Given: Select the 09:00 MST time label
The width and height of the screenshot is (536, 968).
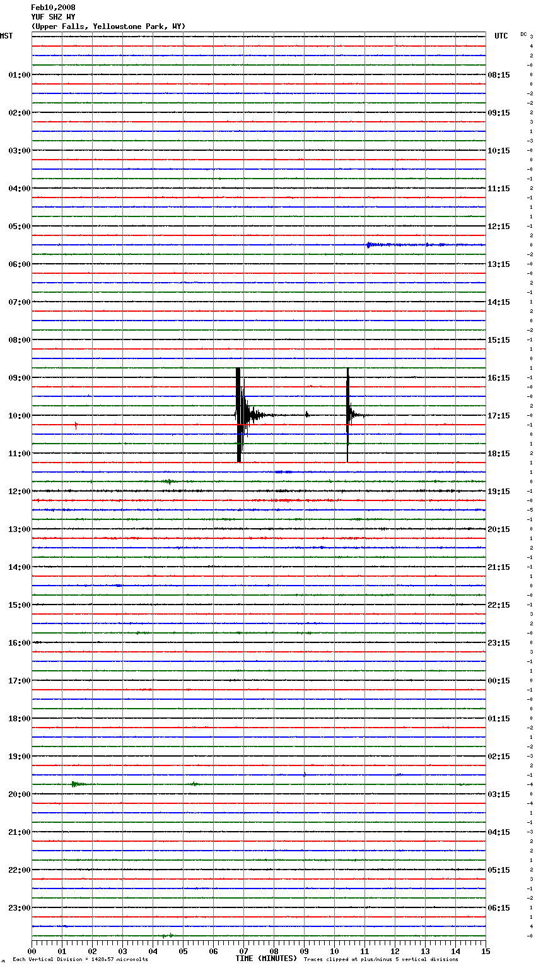Looking at the screenshot, I should (x=20, y=378).
